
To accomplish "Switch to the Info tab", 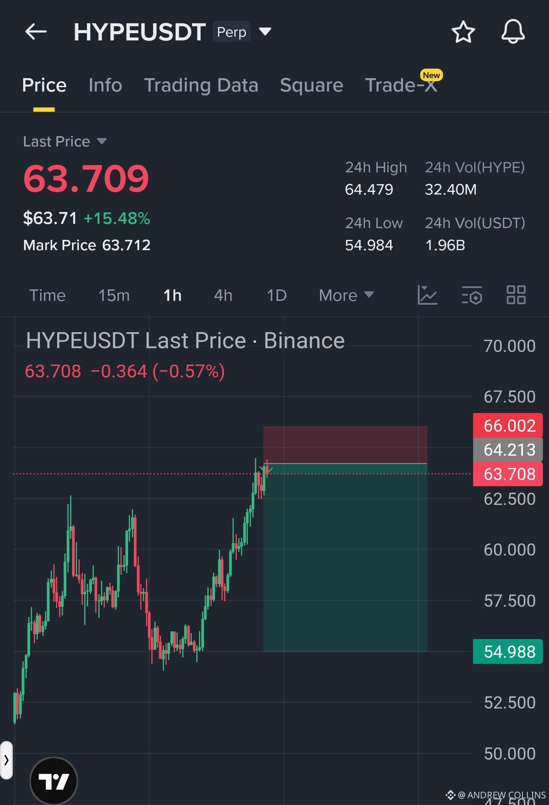I will (105, 85).
